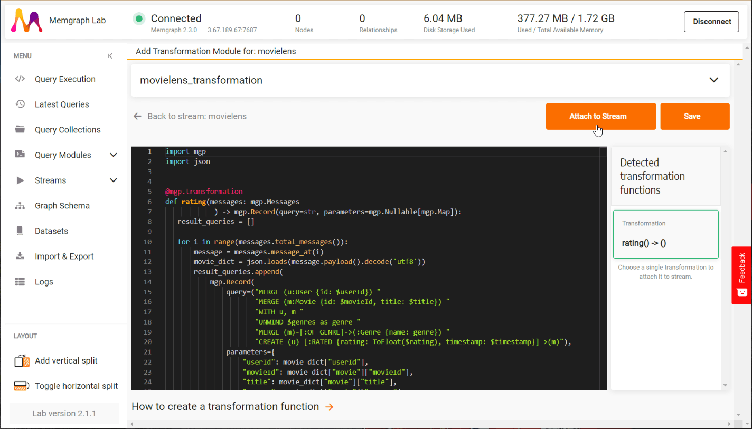Open Graph Schema from the menu
The height and width of the screenshot is (429, 752).
(62, 206)
